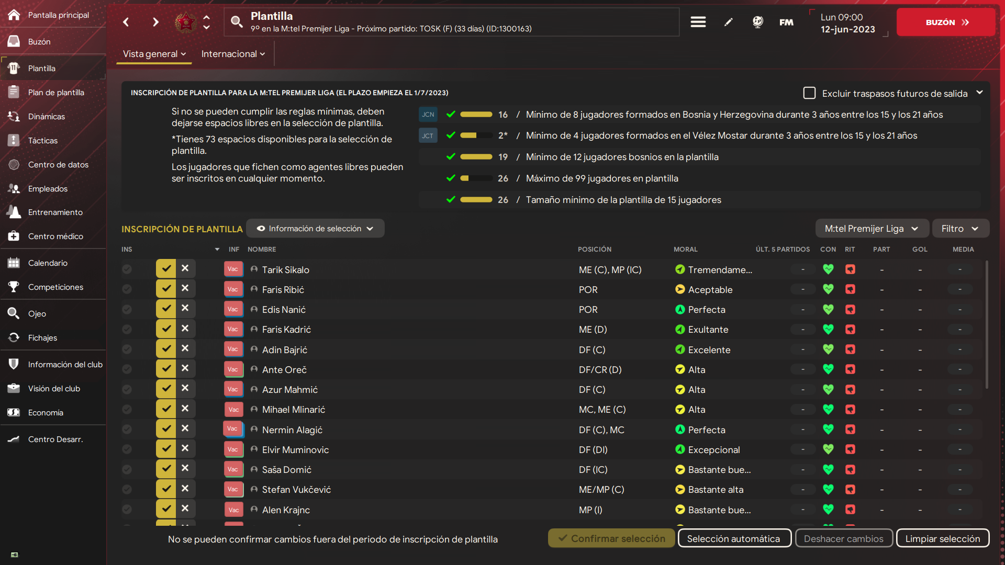The image size is (1005, 565).
Task: Click the JCT rule progress bar
Action: coord(476,135)
